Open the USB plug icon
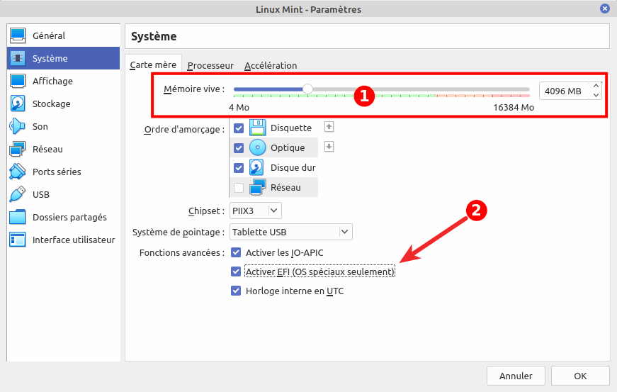This screenshot has width=617, height=392. 18,194
